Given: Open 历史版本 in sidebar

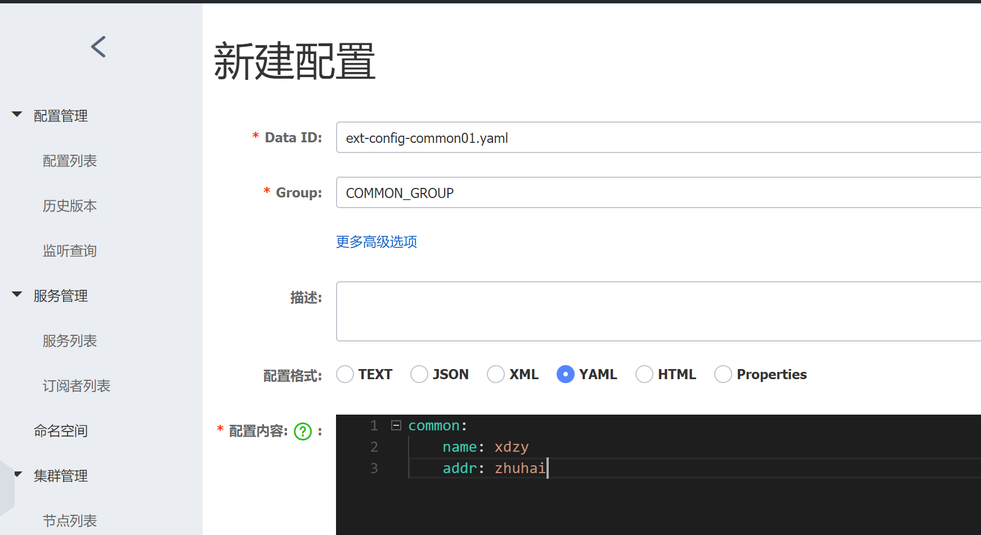Looking at the screenshot, I should (70, 206).
